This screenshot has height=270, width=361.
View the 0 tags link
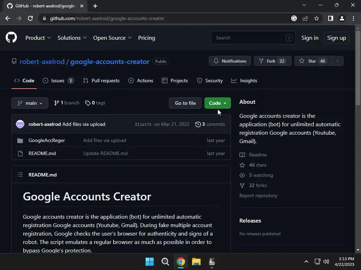click(x=95, y=103)
